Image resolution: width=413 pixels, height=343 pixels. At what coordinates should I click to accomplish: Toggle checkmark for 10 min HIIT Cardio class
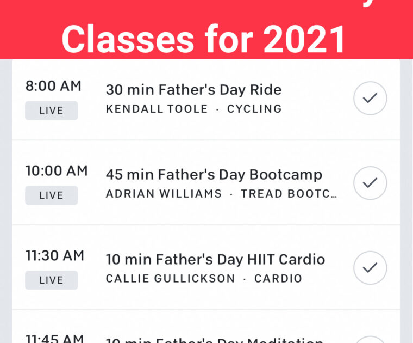coord(370,268)
